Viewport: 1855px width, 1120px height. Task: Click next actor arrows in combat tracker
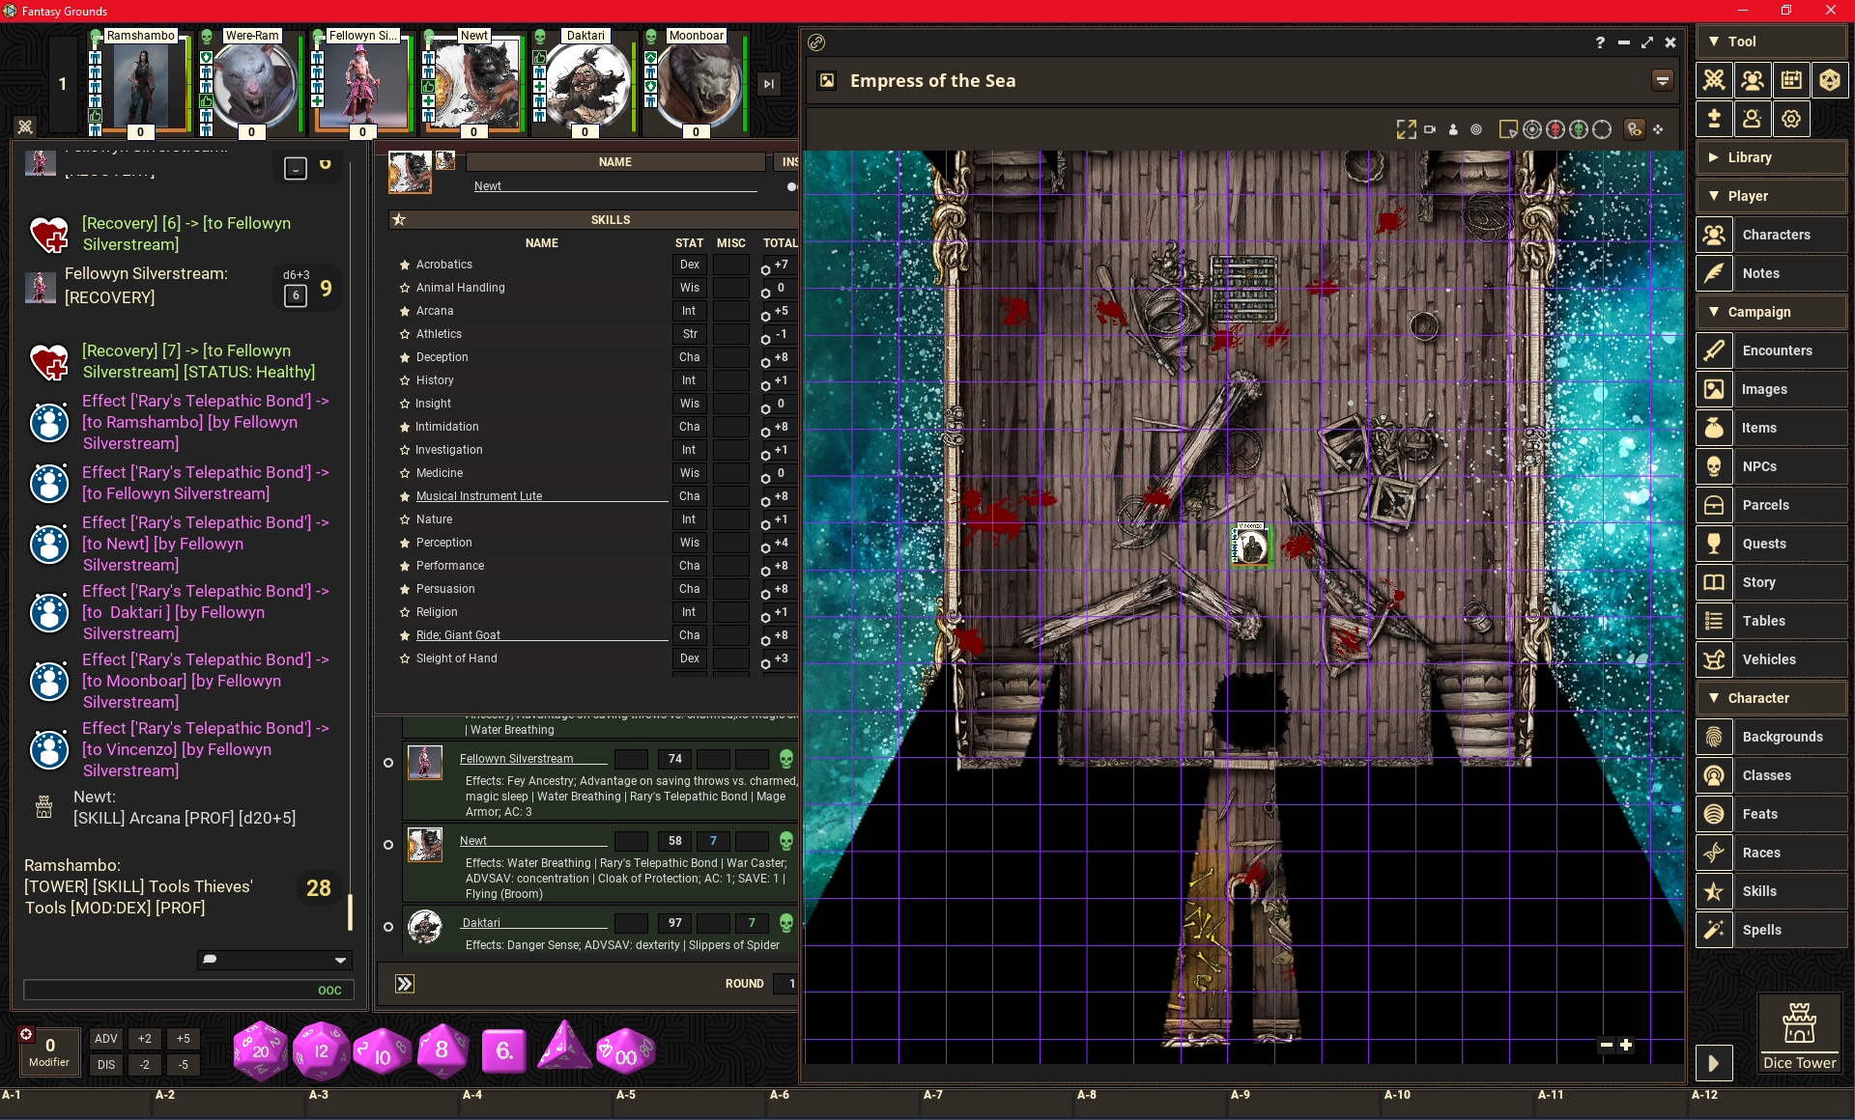[405, 984]
